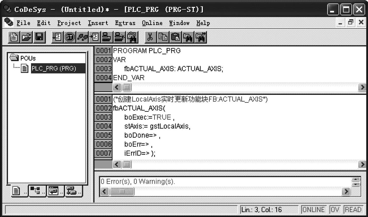Open the File menu
The image size is (368, 217).
click(x=23, y=23)
